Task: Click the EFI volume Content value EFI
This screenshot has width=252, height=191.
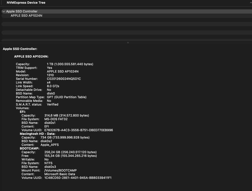Action: coord(47,127)
